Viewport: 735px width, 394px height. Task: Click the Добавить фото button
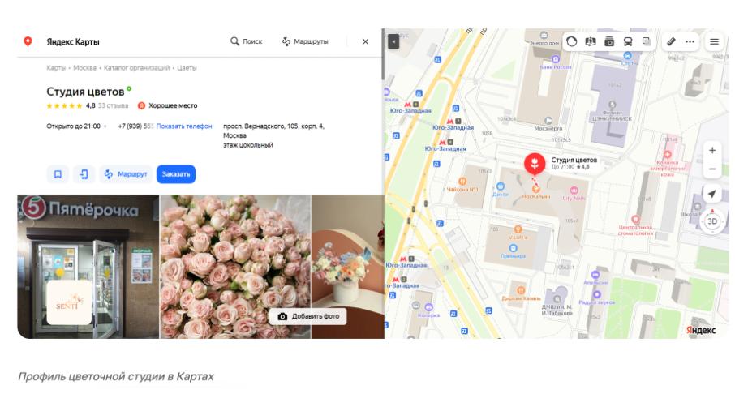[x=308, y=316]
